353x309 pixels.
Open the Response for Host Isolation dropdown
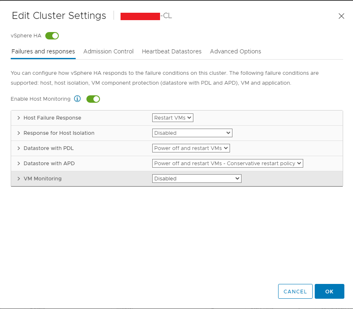pyautogui.click(x=192, y=133)
